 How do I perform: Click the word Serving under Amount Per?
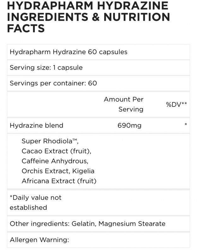[131, 109]
